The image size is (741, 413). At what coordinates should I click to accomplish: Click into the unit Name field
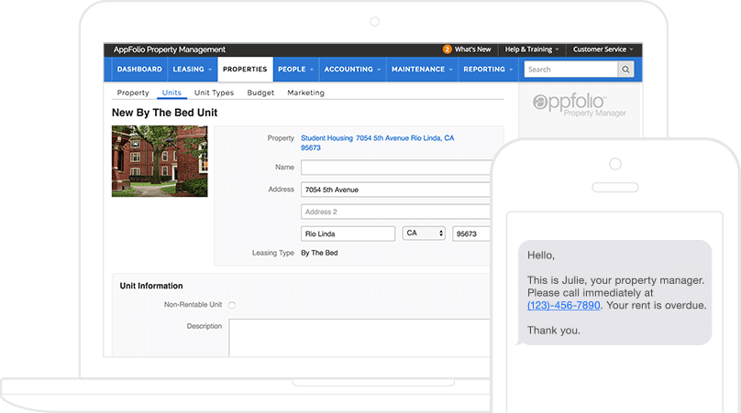tap(395, 168)
